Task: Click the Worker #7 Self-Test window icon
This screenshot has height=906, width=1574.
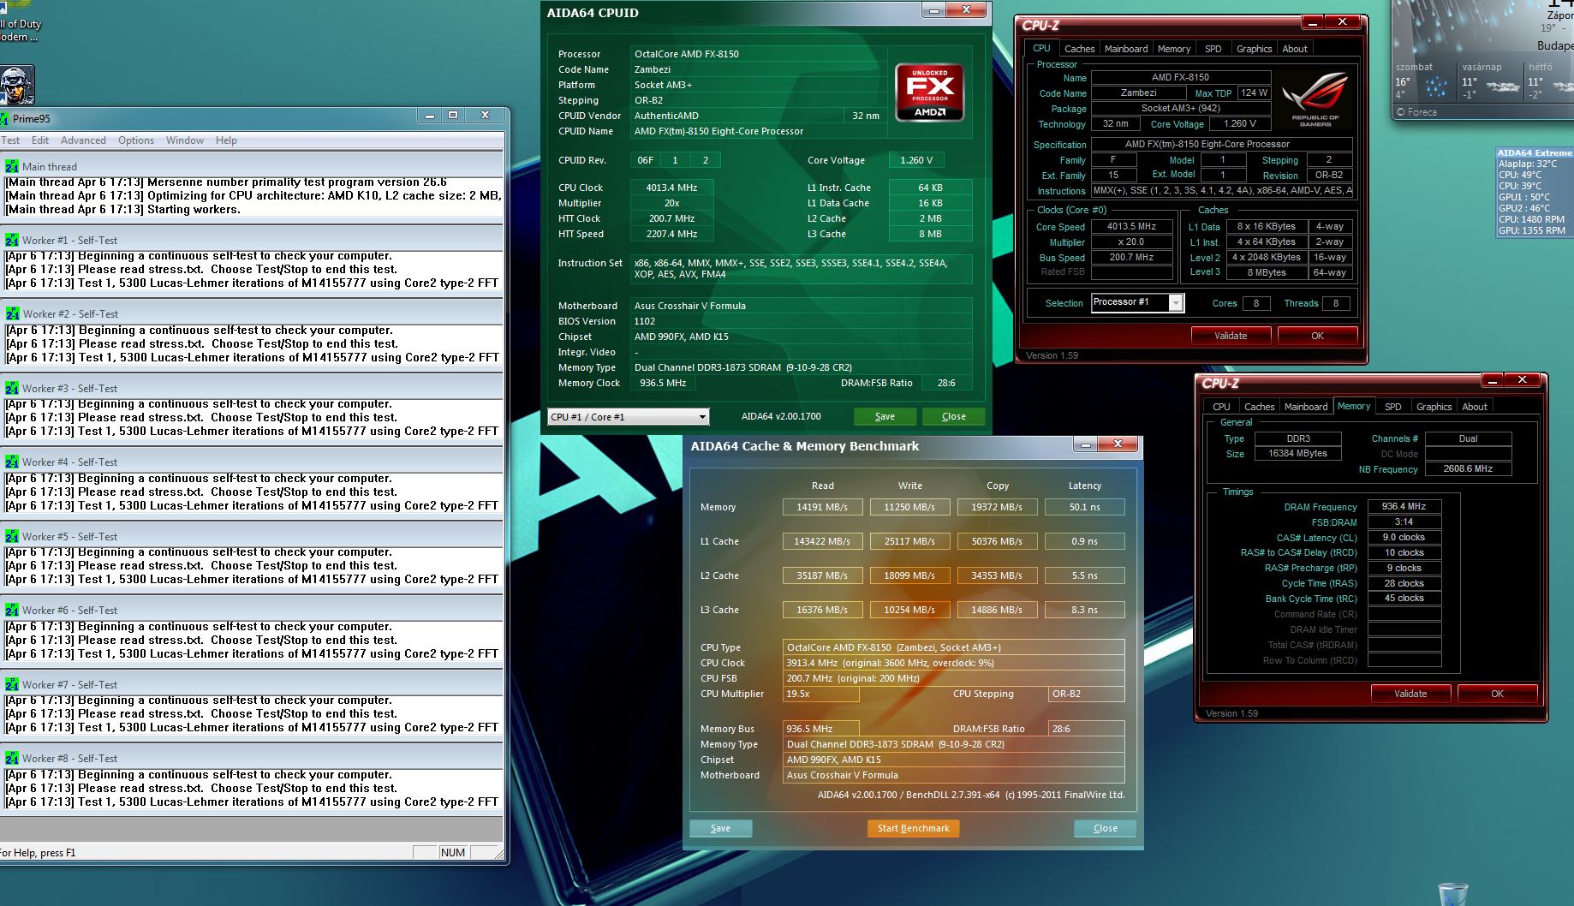Action: (x=12, y=685)
